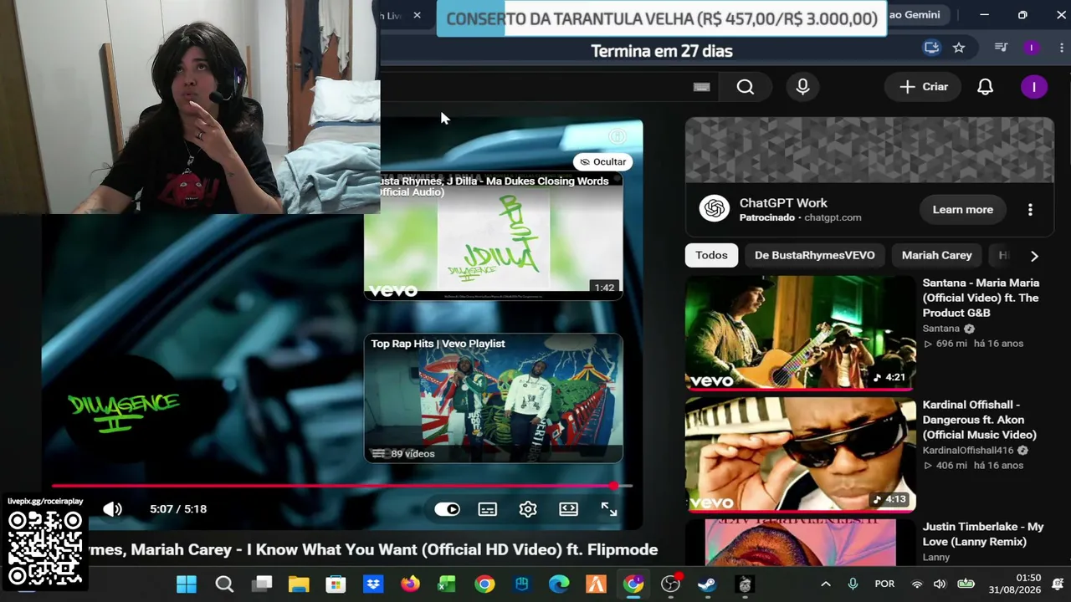Close the browser tab on the left

[417, 15]
